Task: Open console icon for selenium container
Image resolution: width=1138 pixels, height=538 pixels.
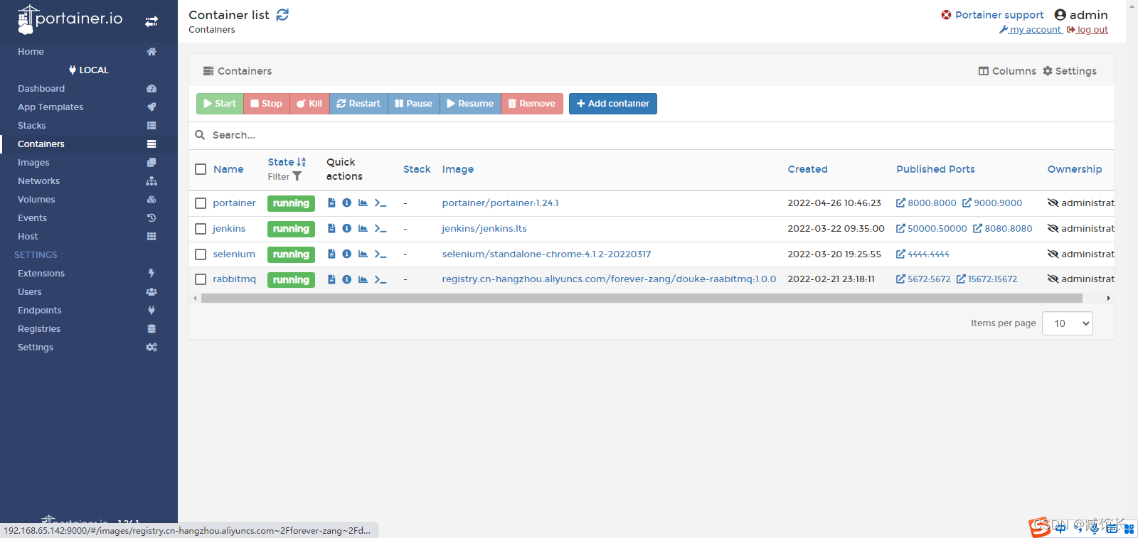Action: point(381,254)
